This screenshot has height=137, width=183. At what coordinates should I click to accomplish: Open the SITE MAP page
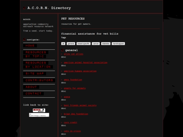click(35, 73)
